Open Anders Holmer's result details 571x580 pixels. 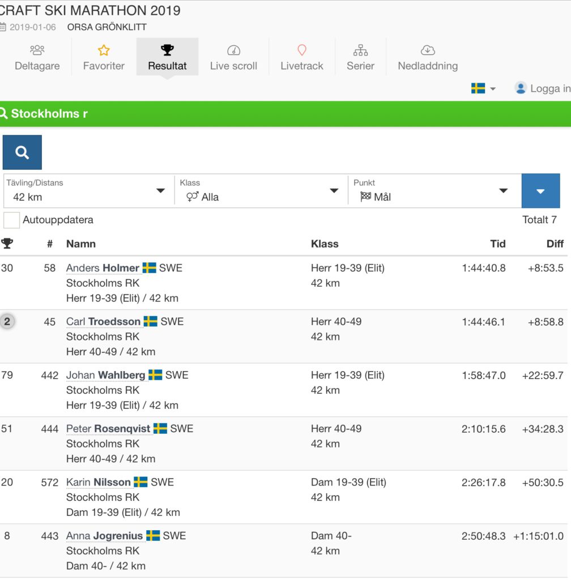[x=103, y=268]
